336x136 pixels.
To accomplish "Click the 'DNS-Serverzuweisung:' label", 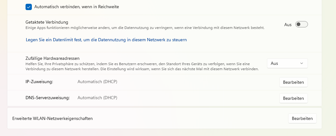I will [x=47, y=98].
